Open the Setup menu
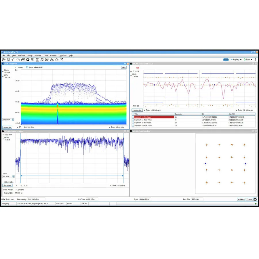Viewport: 259px width, 259px height. 30,55
